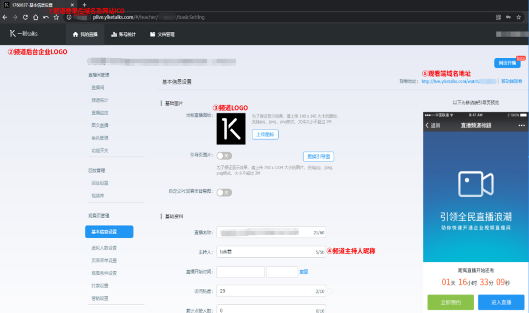Viewport: 529px width, 313px height.
Task: Click the 一刻talks logo in header
Action: click(24, 34)
